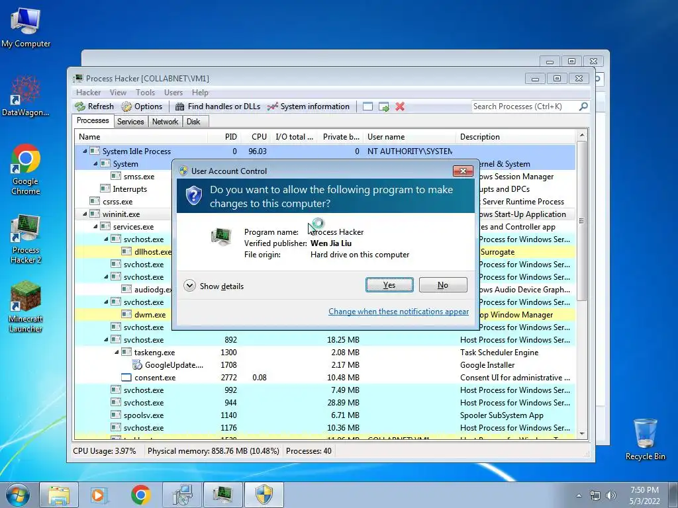
Task: Switch to the Network tab
Action: point(165,122)
